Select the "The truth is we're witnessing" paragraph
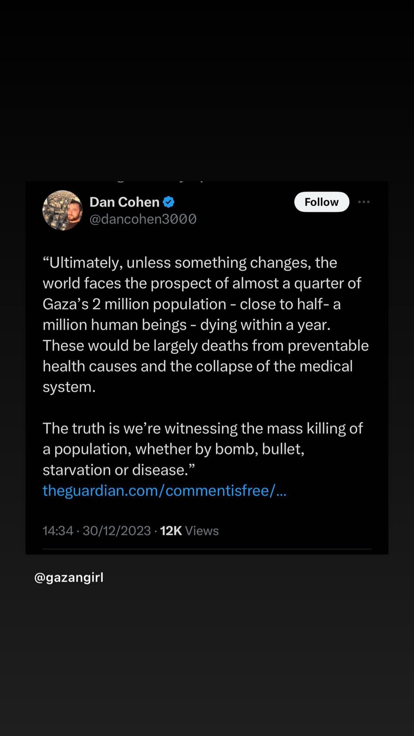Screen dimensions: 414x736 click(x=203, y=449)
